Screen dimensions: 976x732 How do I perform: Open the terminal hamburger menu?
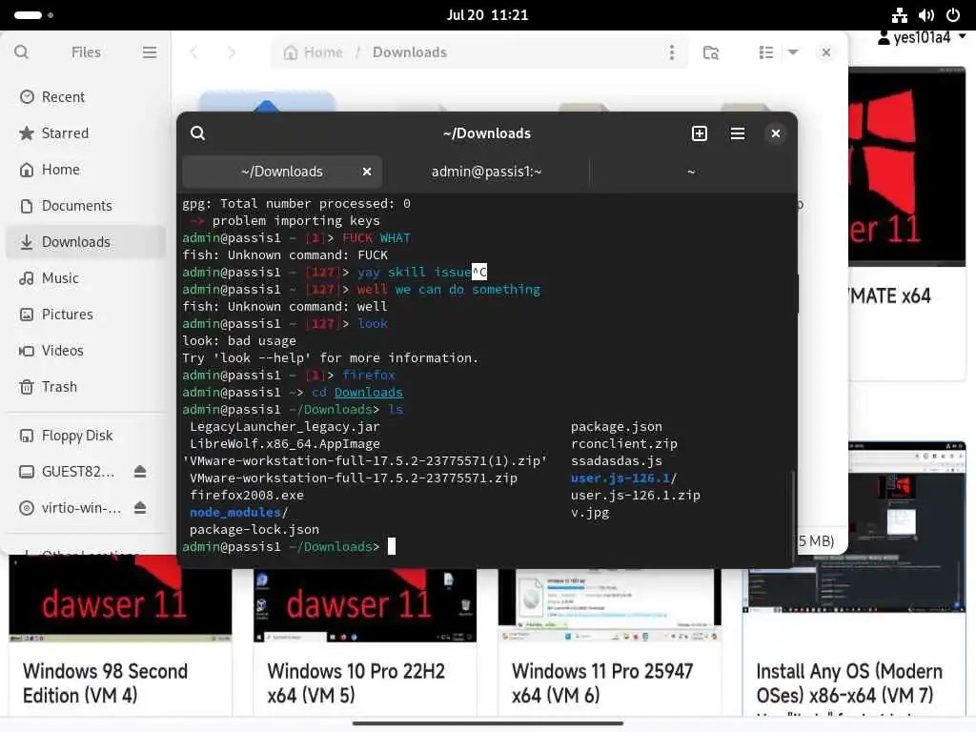pyautogui.click(x=738, y=133)
